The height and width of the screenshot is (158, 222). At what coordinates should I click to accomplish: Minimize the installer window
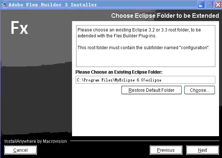pyautogui.click(x=201, y=5)
